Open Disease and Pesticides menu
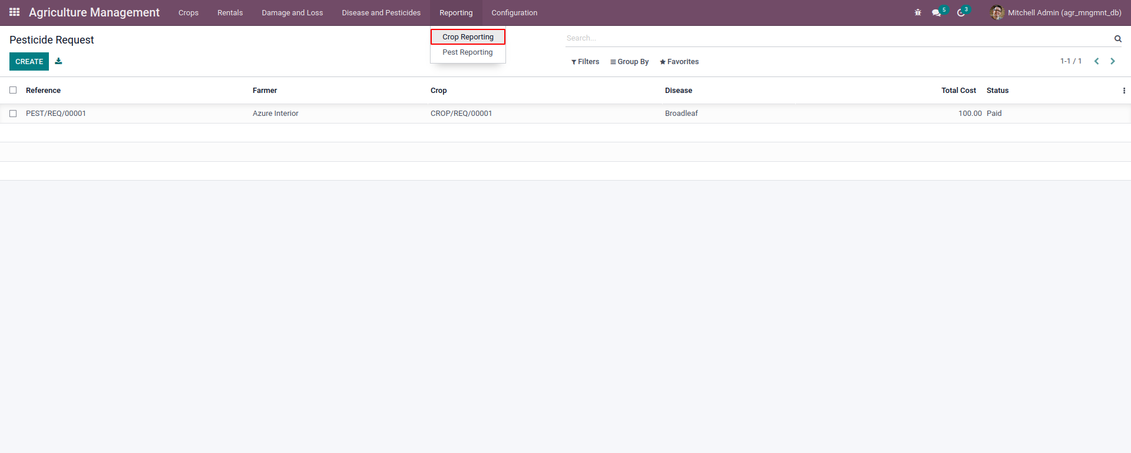Screen dimensions: 1131x453 point(381,13)
